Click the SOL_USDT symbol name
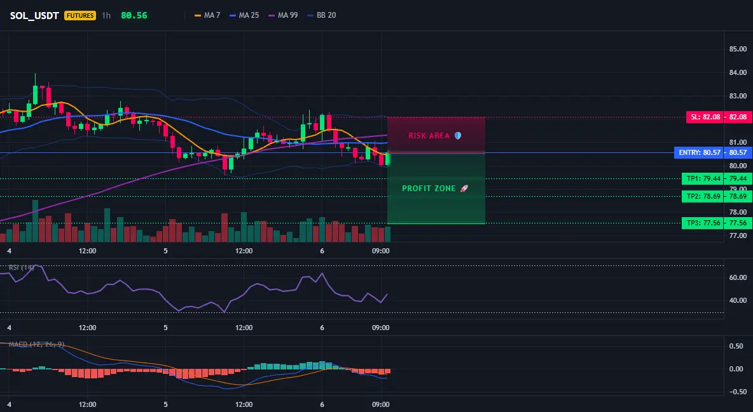Screen dimensions: 753x412 point(34,15)
